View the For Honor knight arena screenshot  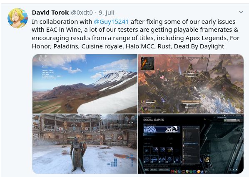85,144
